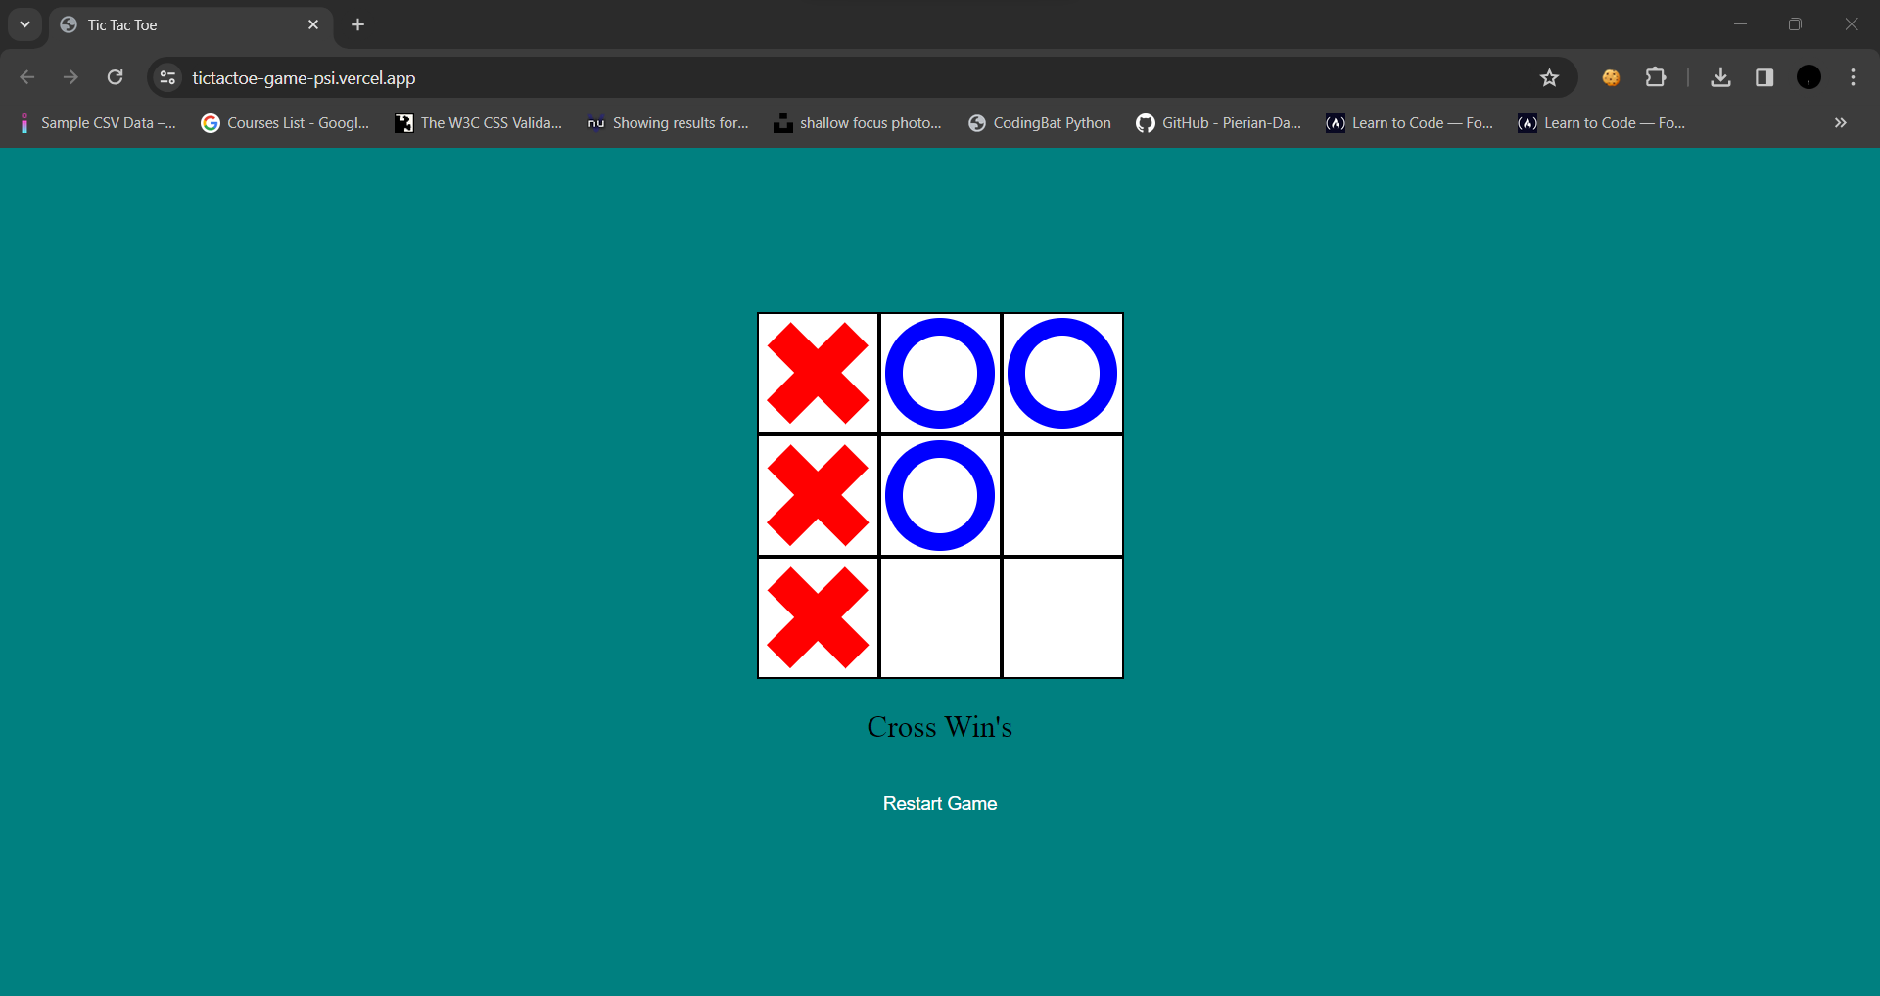
Task: Open the Downloads icon
Action: pyautogui.click(x=1720, y=77)
